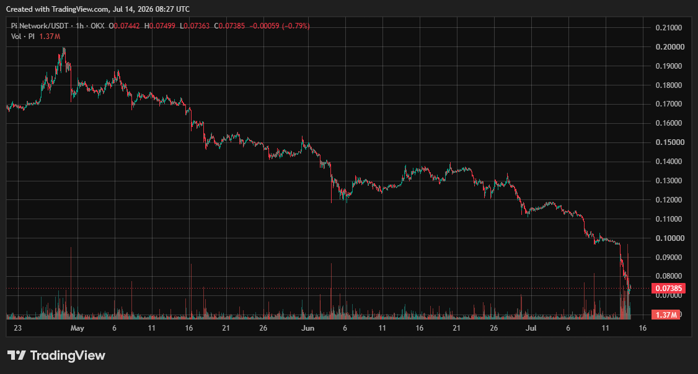Click the 0.21000 price axis label
This screenshot has height=374, width=698.
(x=669, y=28)
